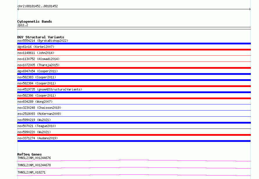The height and width of the screenshot is (179, 259).
Task: Click the blue bar under dgv6947n54
Action: click(x=134, y=74)
